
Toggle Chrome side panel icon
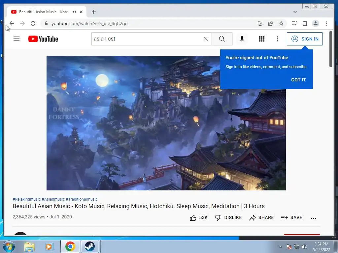click(x=305, y=23)
